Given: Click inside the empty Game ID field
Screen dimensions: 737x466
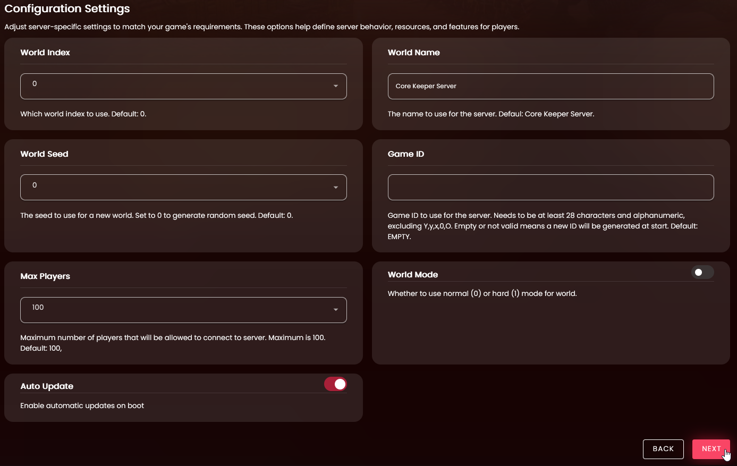Looking at the screenshot, I should [x=550, y=187].
